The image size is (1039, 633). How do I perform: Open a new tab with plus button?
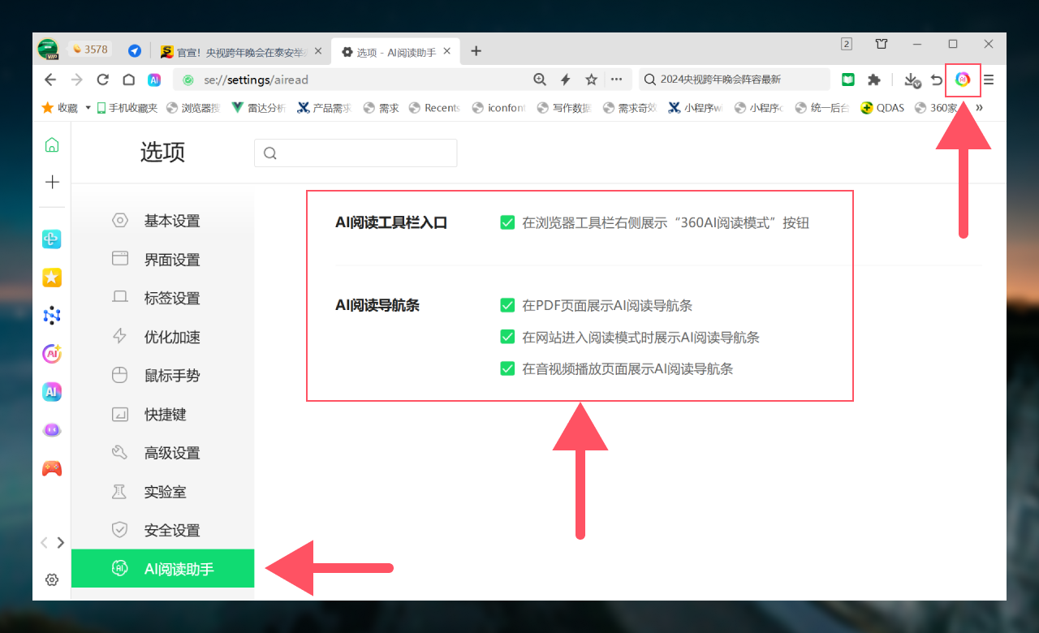[476, 51]
